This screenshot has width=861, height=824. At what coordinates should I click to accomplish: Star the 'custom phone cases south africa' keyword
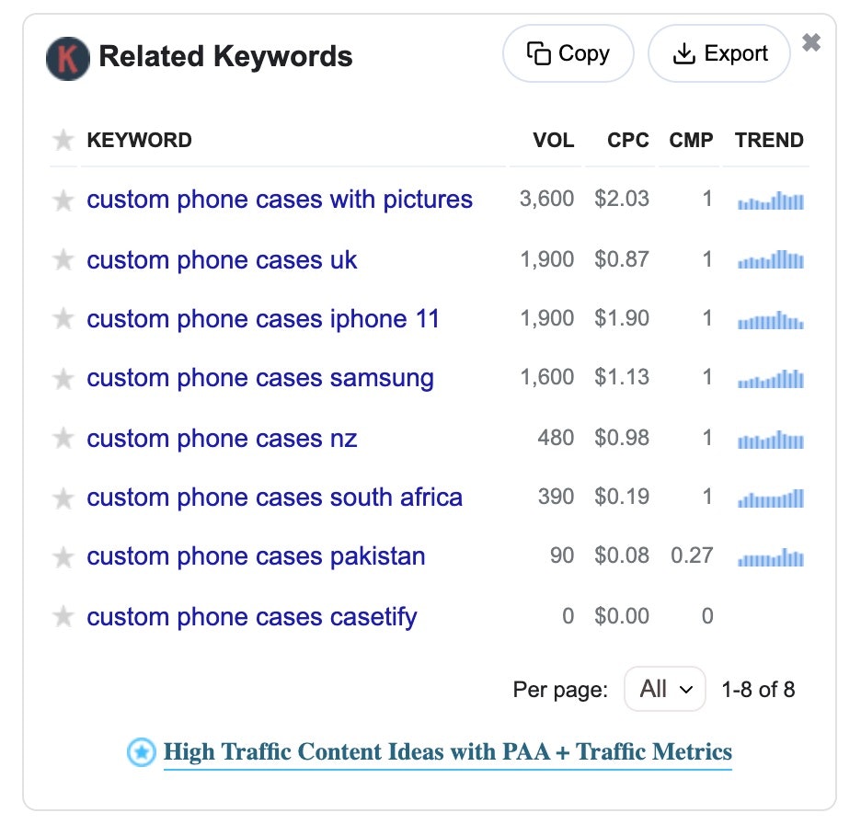(x=63, y=498)
